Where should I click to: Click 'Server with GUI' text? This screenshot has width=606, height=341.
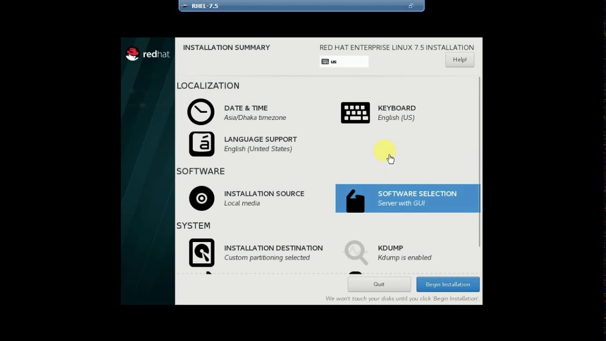coord(401,203)
